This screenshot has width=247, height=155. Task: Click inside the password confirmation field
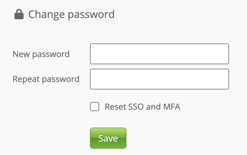[x=159, y=79]
